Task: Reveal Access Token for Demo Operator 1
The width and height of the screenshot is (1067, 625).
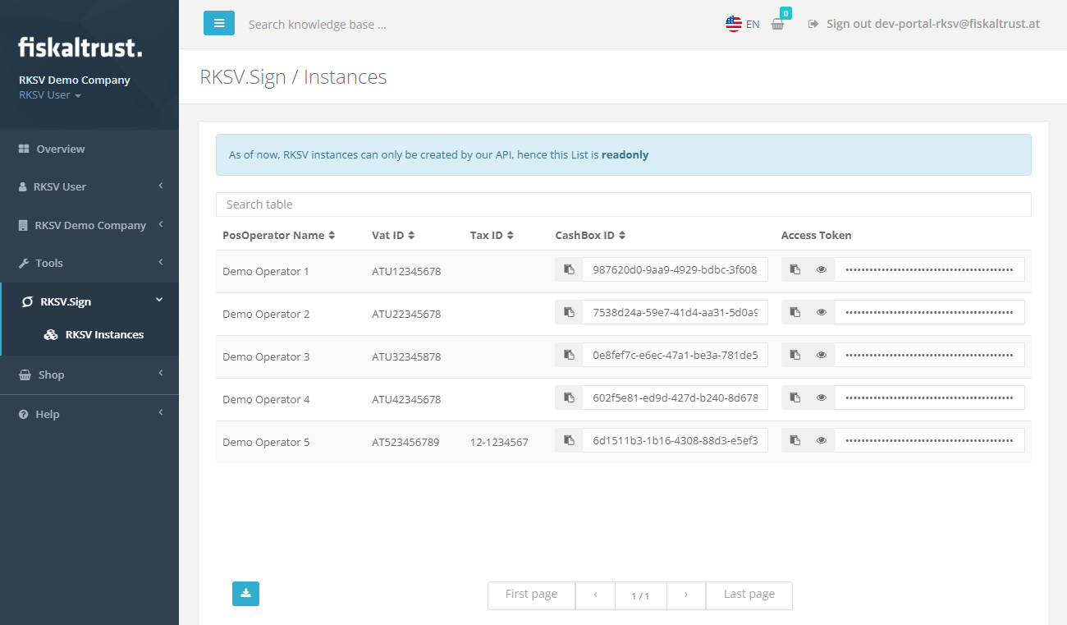Action: 822,269
